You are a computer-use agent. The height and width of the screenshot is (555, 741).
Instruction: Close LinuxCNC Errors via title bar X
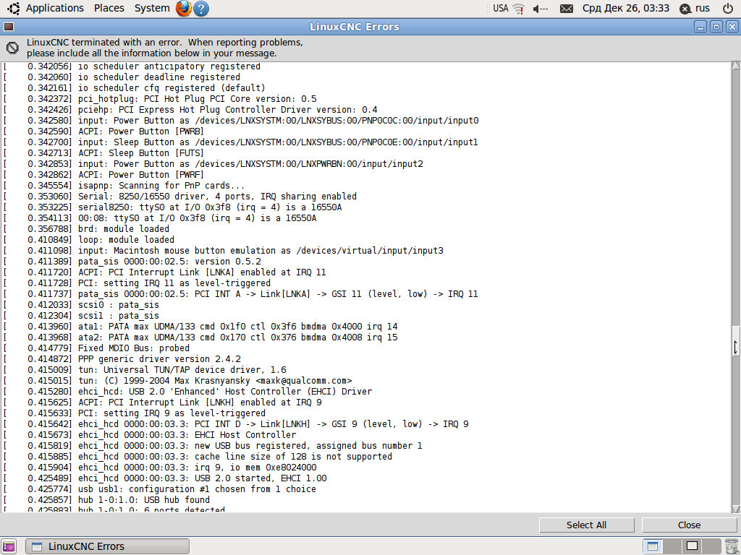click(x=732, y=27)
